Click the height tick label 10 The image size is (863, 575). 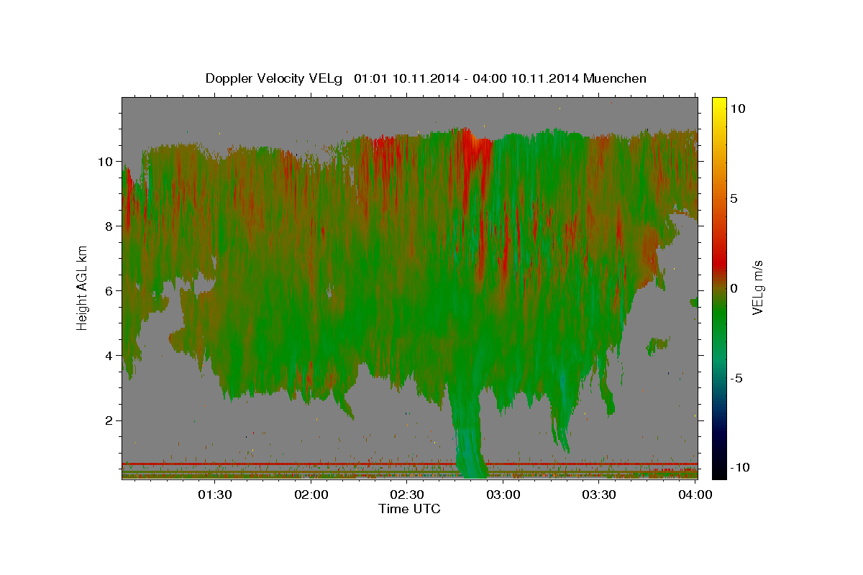106,161
